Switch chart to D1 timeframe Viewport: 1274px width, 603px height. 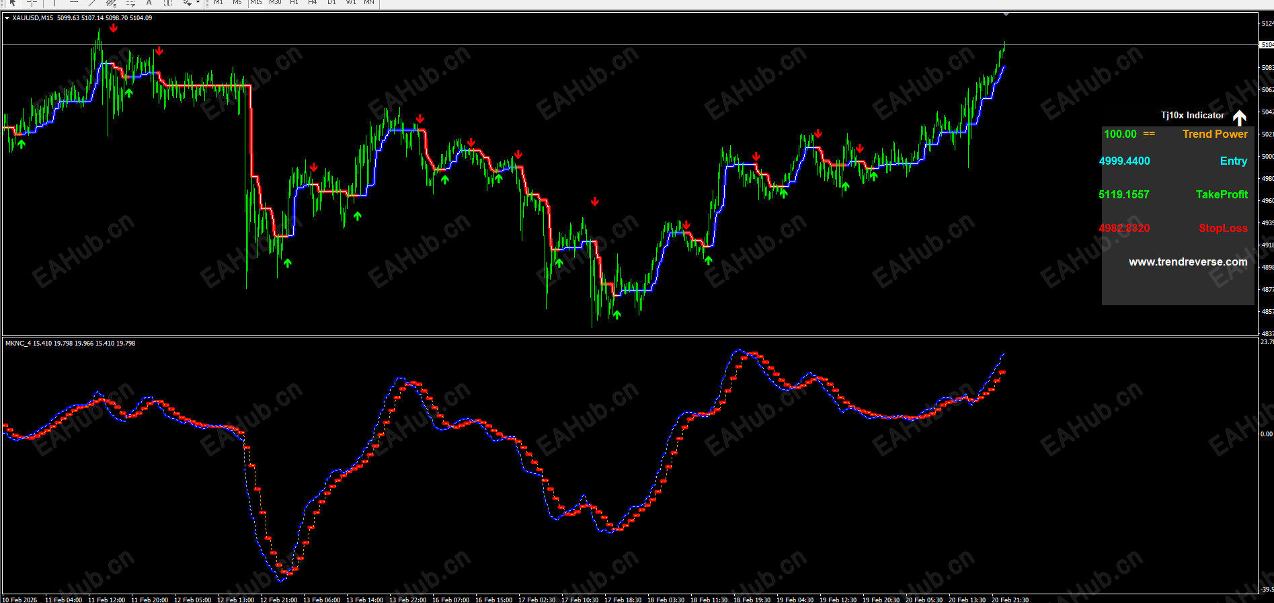tap(331, 3)
